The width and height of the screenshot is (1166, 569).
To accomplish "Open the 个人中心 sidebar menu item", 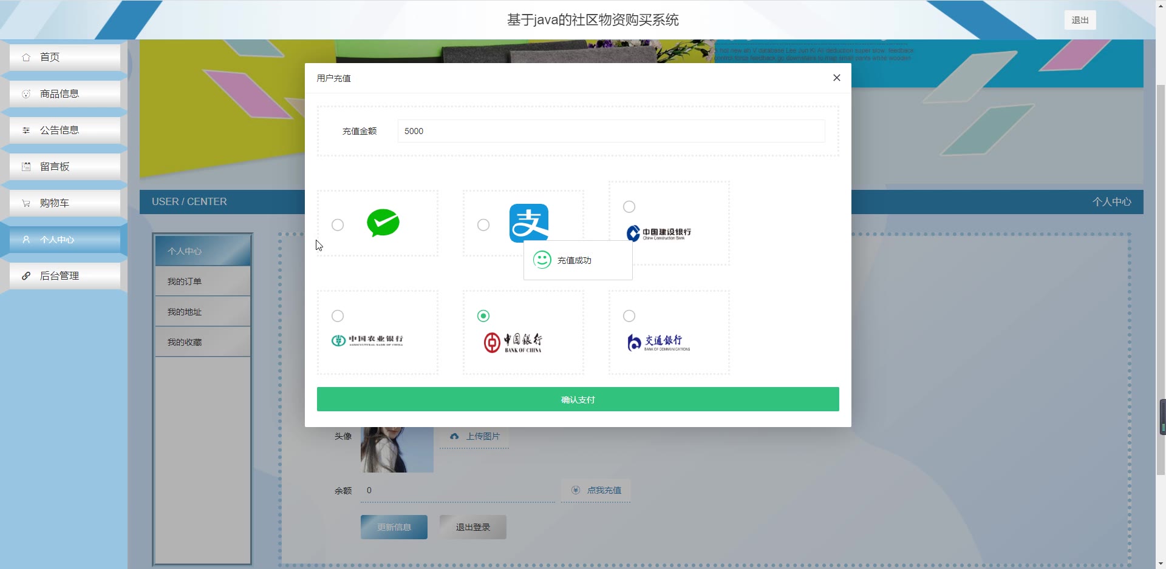I will (65, 240).
